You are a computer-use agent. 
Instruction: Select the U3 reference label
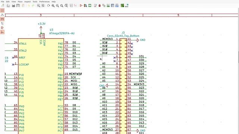[52, 30]
